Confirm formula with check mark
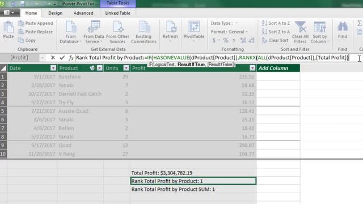The image size is (363, 204). coord(62,58)
